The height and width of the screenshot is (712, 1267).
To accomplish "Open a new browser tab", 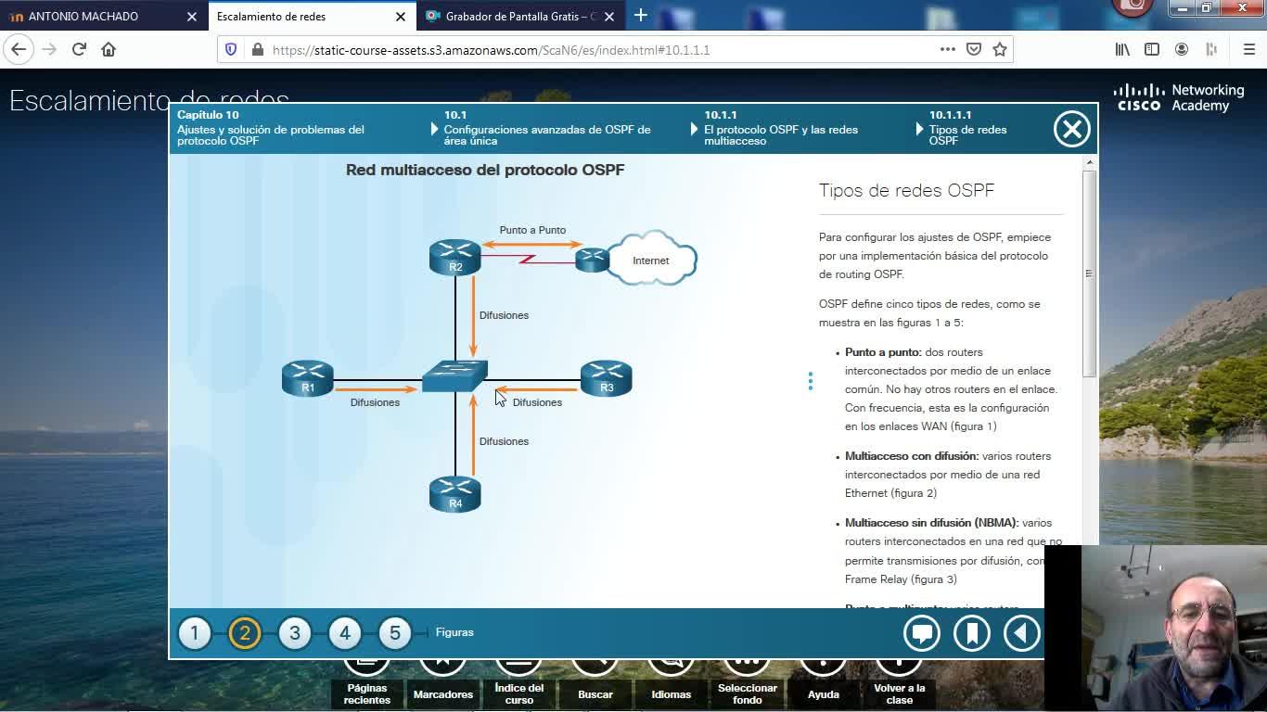I will pos(640,16).
